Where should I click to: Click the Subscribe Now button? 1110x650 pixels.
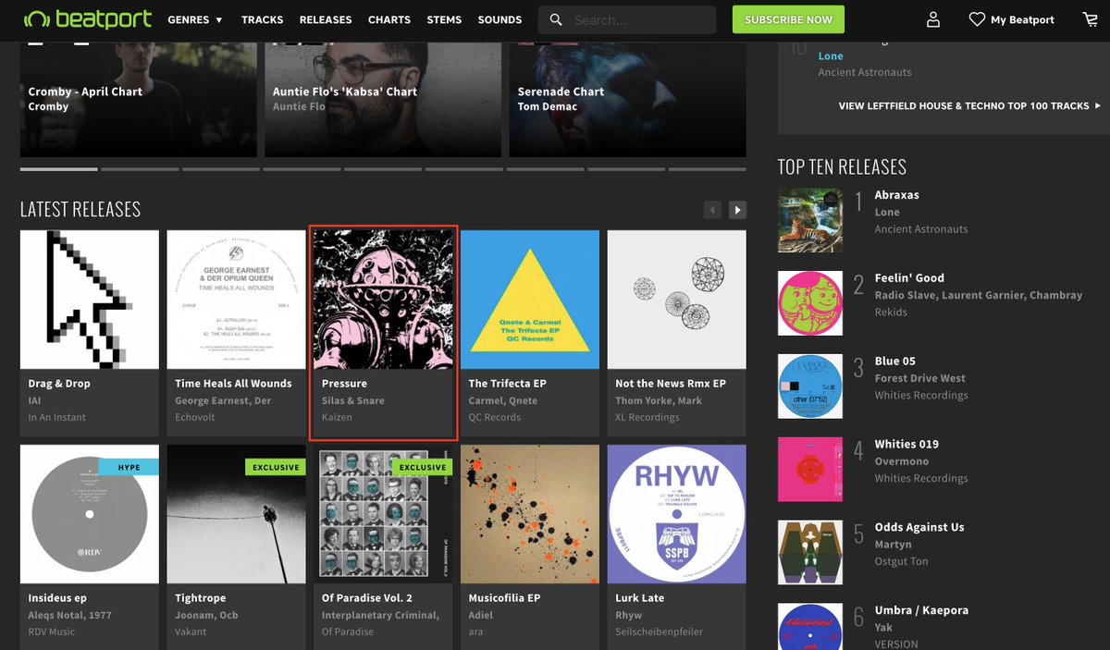pyautogui.click(x=788, y=19)
